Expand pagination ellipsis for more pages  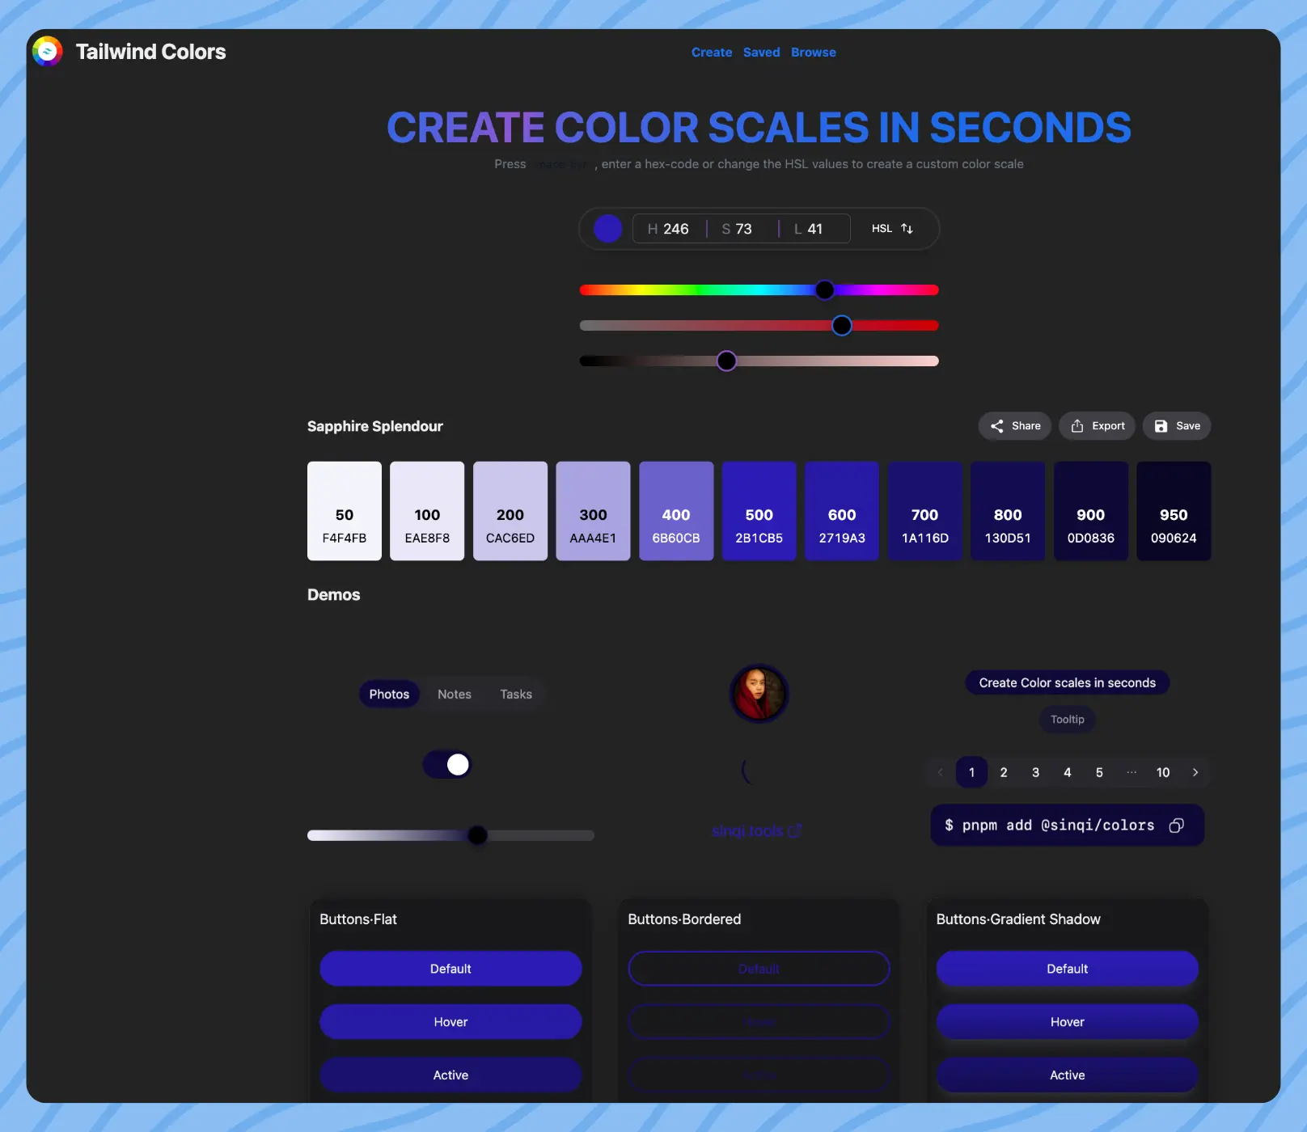click(x=1131, y=773)
